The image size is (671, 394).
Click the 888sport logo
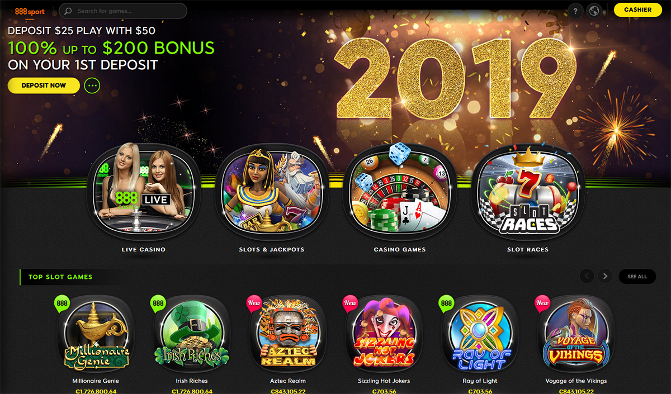(x=27, y=11)
